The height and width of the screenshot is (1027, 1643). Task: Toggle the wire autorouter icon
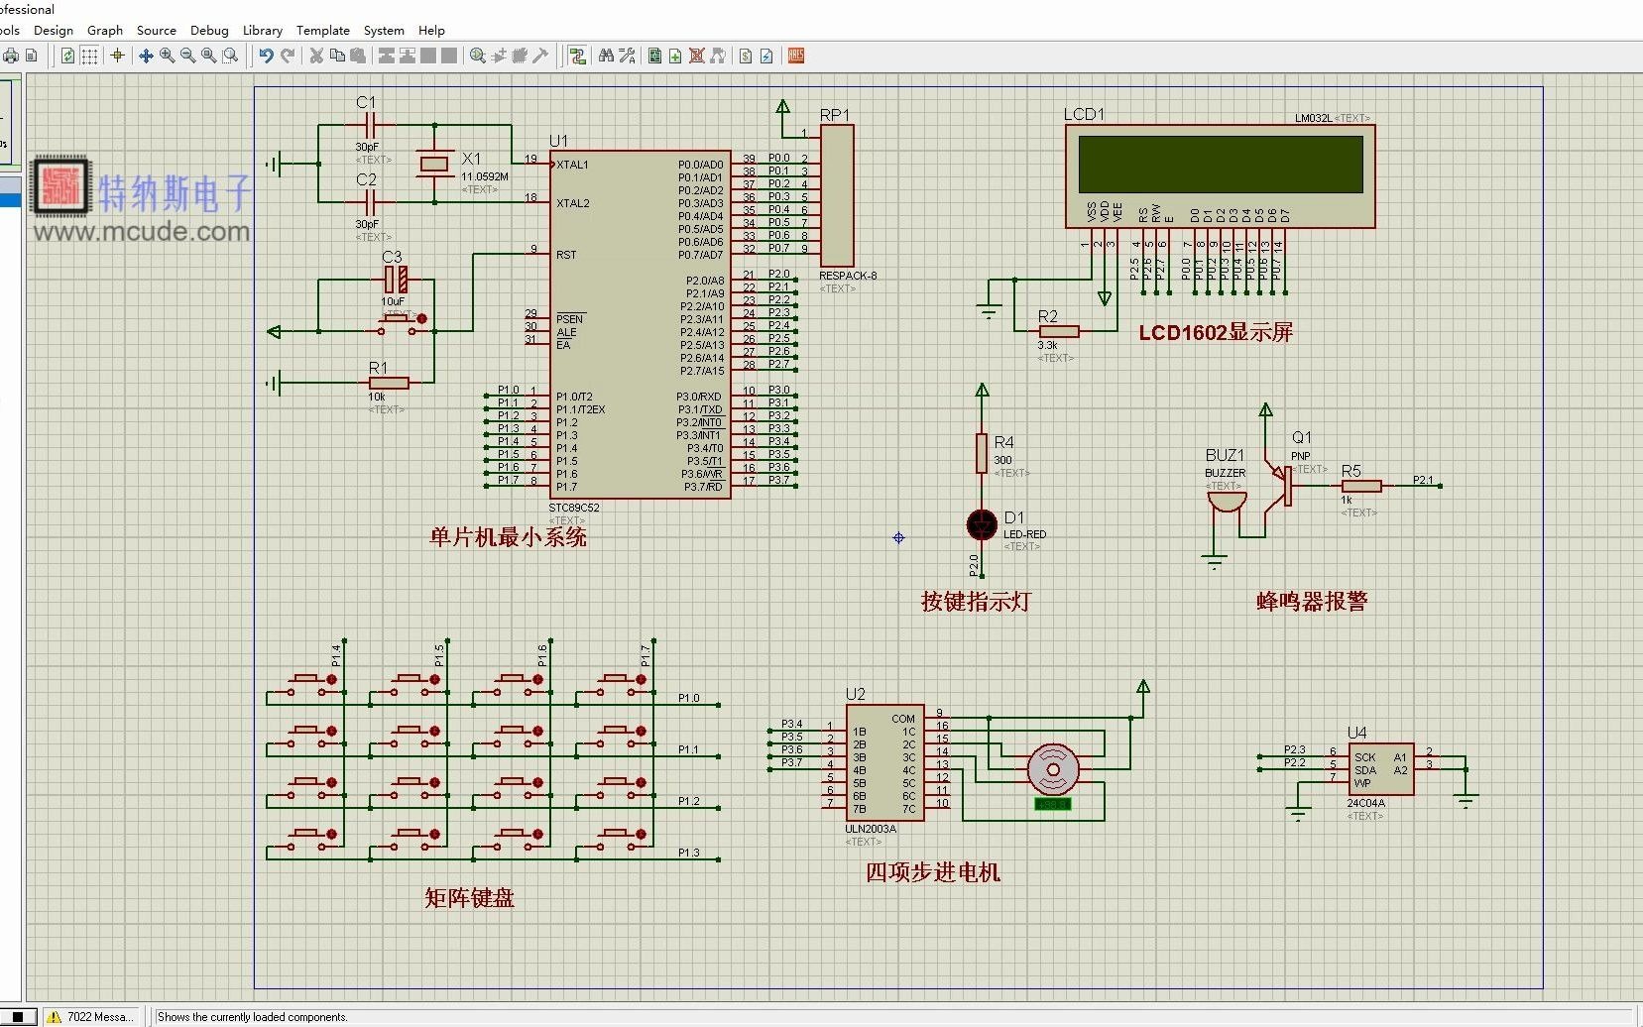pyautogui.click(x=578, y=57)
